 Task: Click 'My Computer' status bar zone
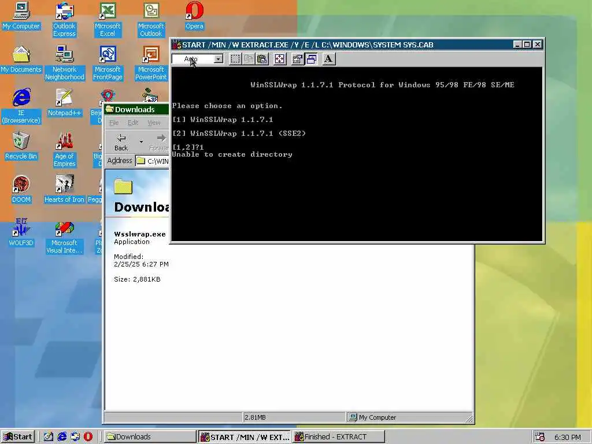coord(409,417)
